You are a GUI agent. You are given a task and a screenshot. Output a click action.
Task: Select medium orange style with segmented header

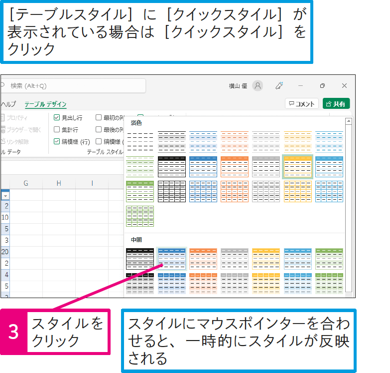click(x=203, y=284)
